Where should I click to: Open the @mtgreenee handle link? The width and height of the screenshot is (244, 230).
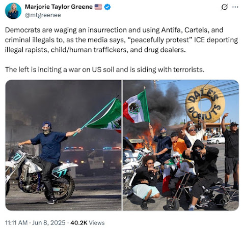tap(43, 15)
